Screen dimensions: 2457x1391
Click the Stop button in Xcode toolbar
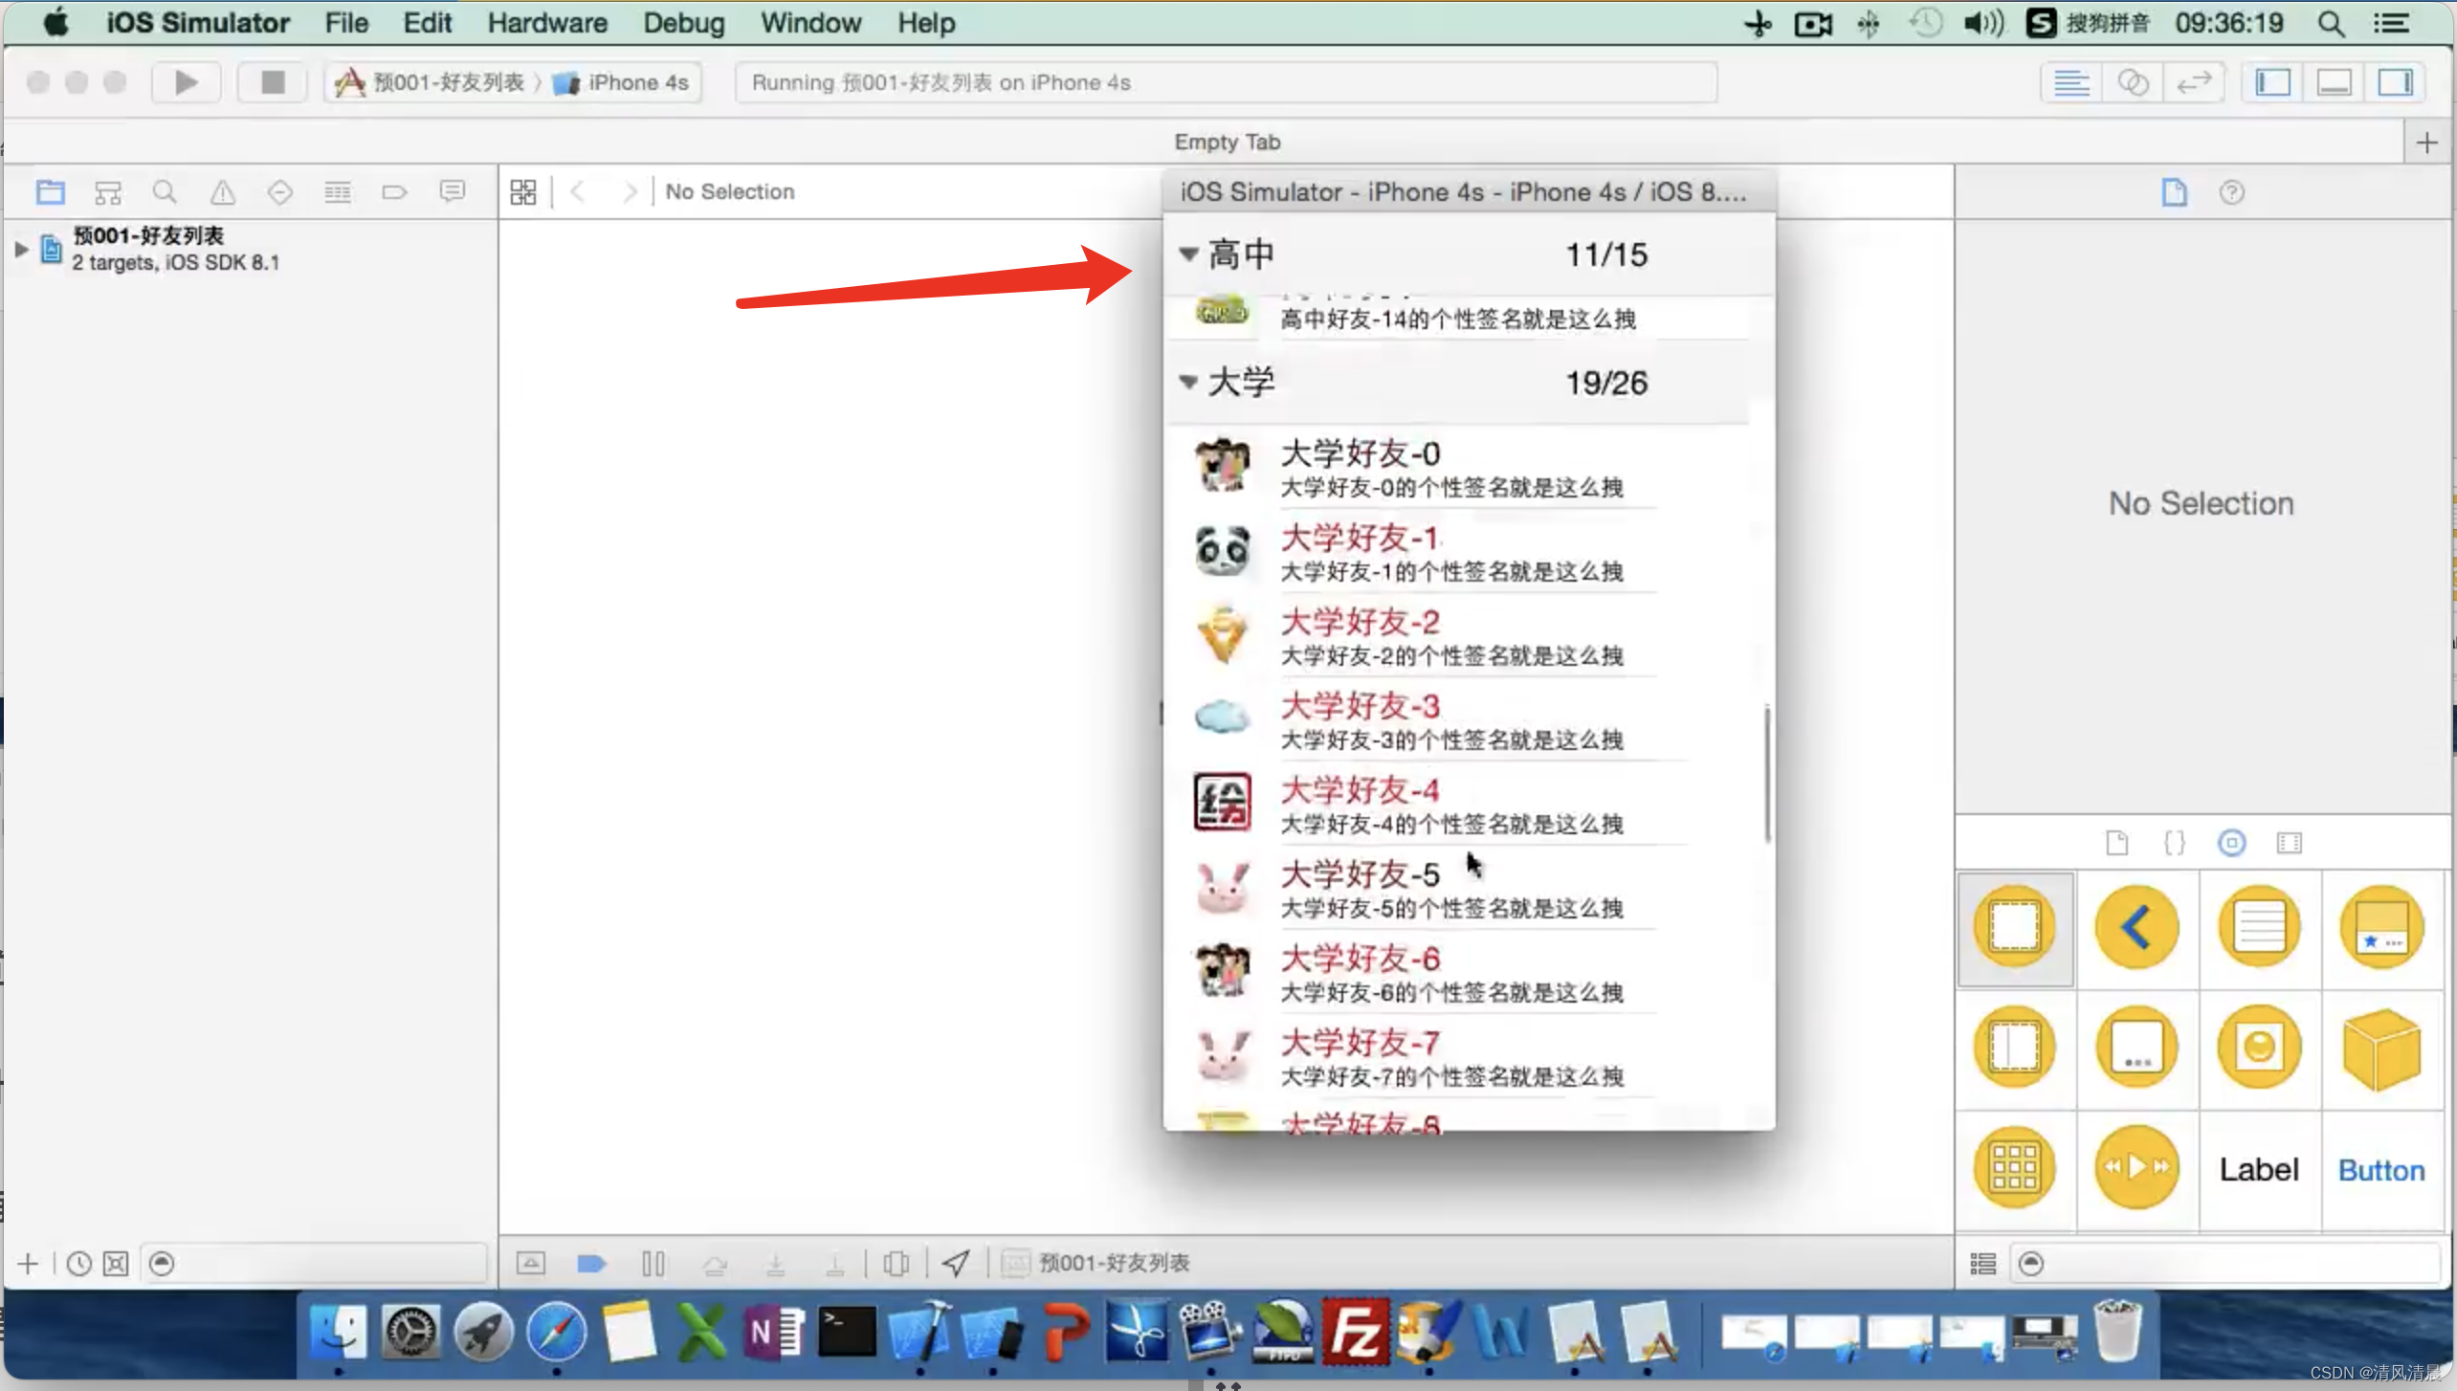pyautogui.click(x=273, y=83)
